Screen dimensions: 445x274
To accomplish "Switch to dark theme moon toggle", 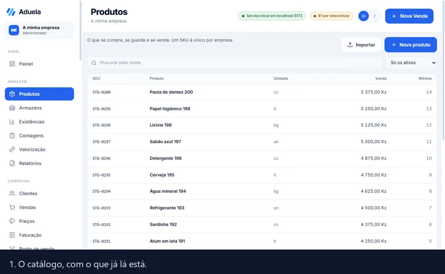I will click(x=375, y=16).
